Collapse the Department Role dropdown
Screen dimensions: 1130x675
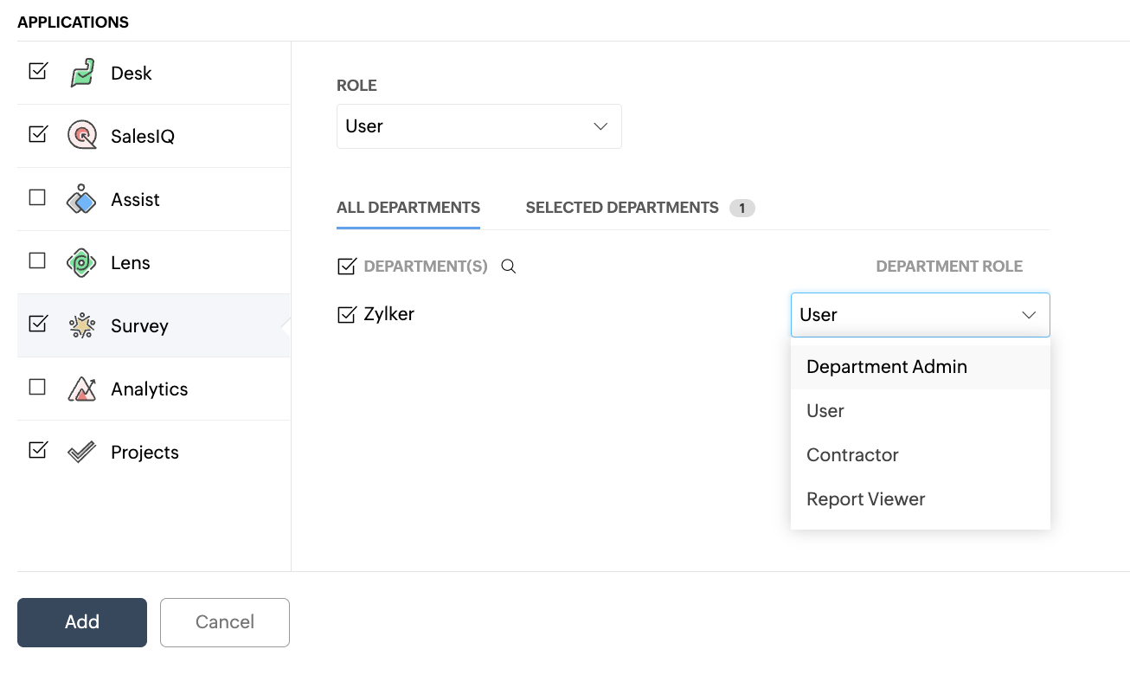coord(920,315)
